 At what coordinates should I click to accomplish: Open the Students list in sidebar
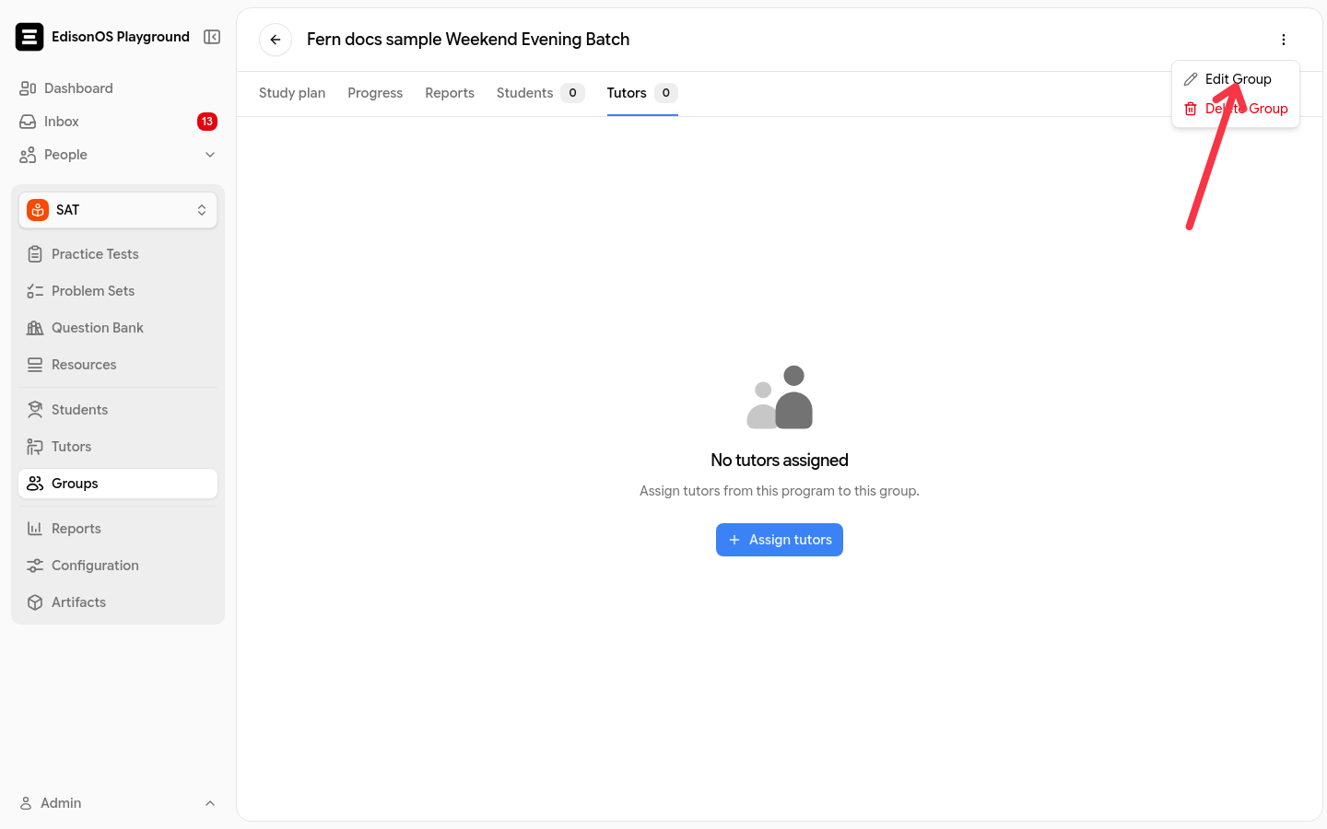pyautogui.click(x=118, y=410)
